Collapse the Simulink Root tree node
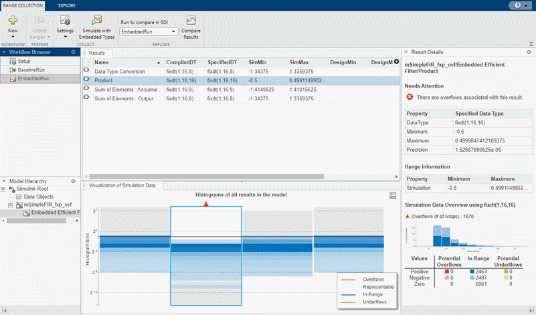Viewport: 536px width, 315px height. point(3,189)
